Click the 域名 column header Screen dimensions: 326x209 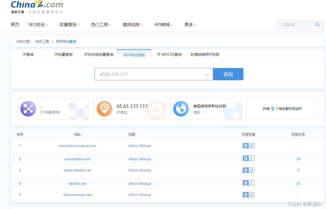78,134
